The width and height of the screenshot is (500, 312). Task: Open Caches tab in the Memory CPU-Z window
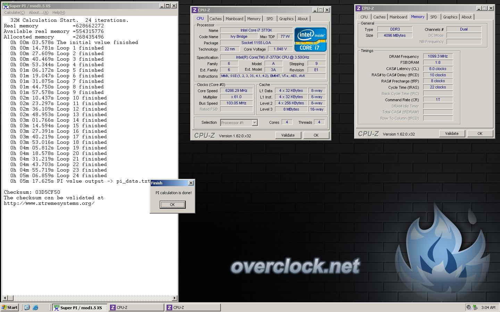379,17
